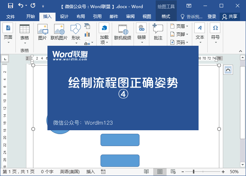Switch to the 布局 tab
The height and width of the screenshot is (176, 246).
80,17
